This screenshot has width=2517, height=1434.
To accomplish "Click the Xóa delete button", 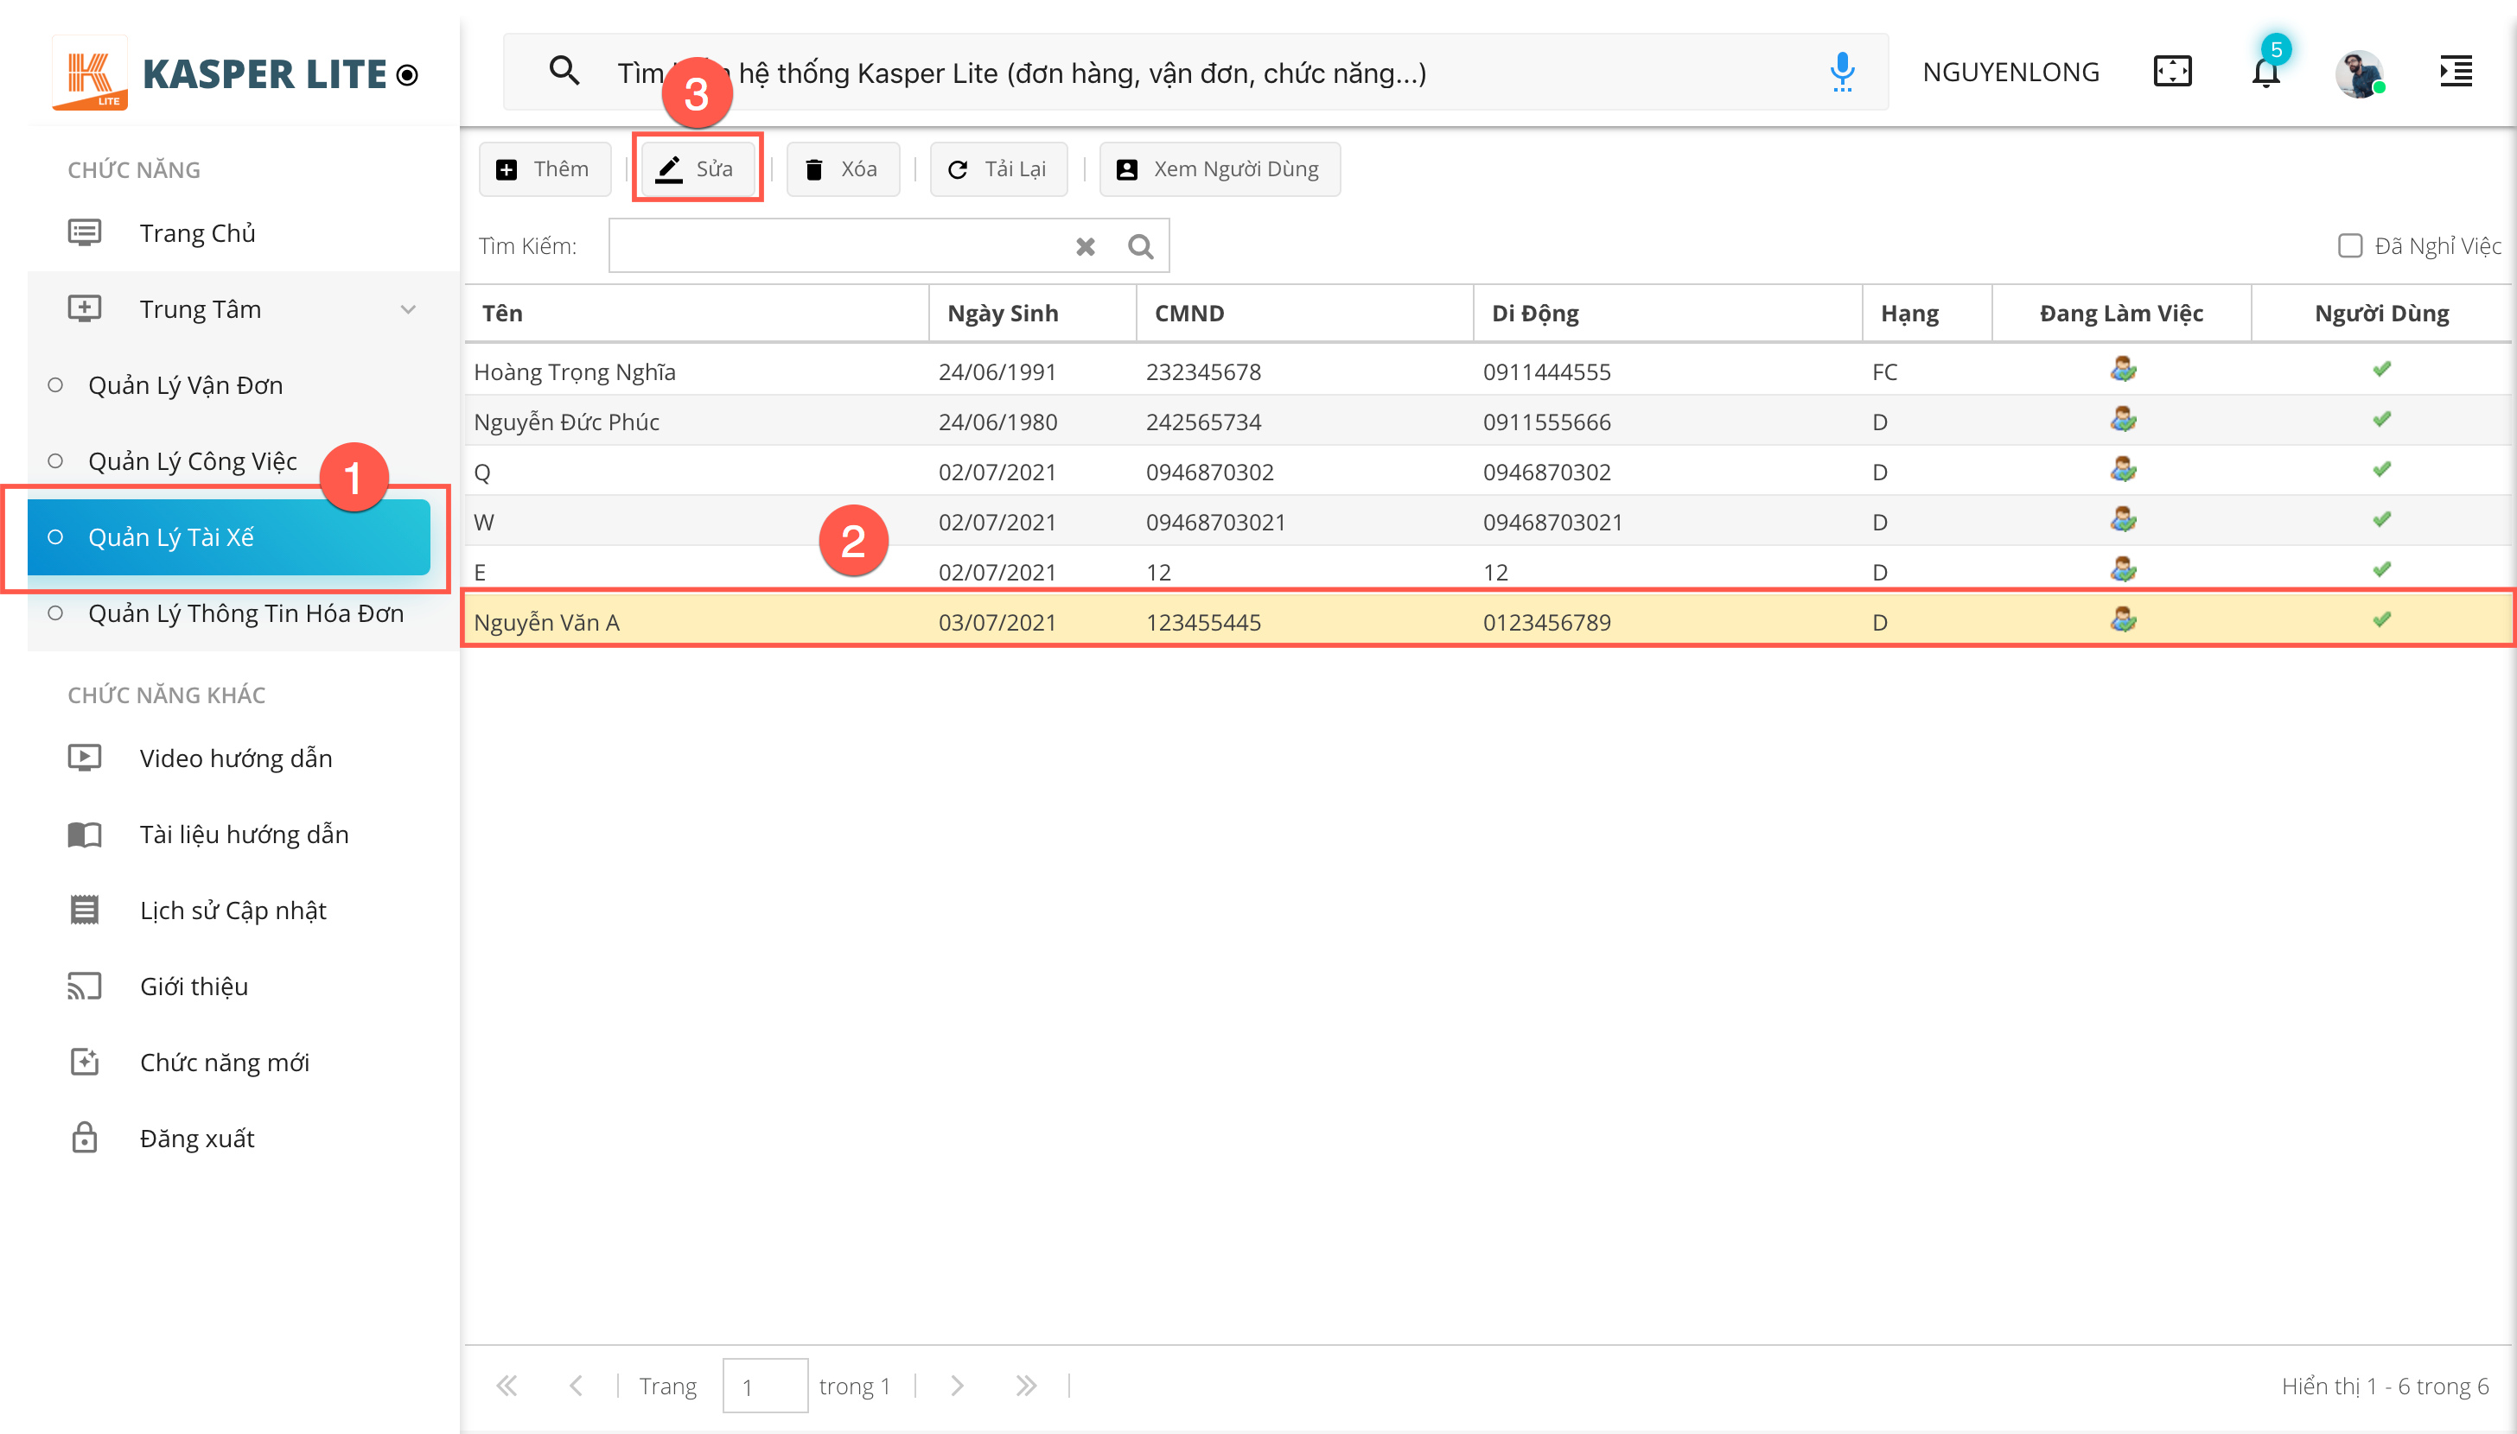I will click(842, 169).
